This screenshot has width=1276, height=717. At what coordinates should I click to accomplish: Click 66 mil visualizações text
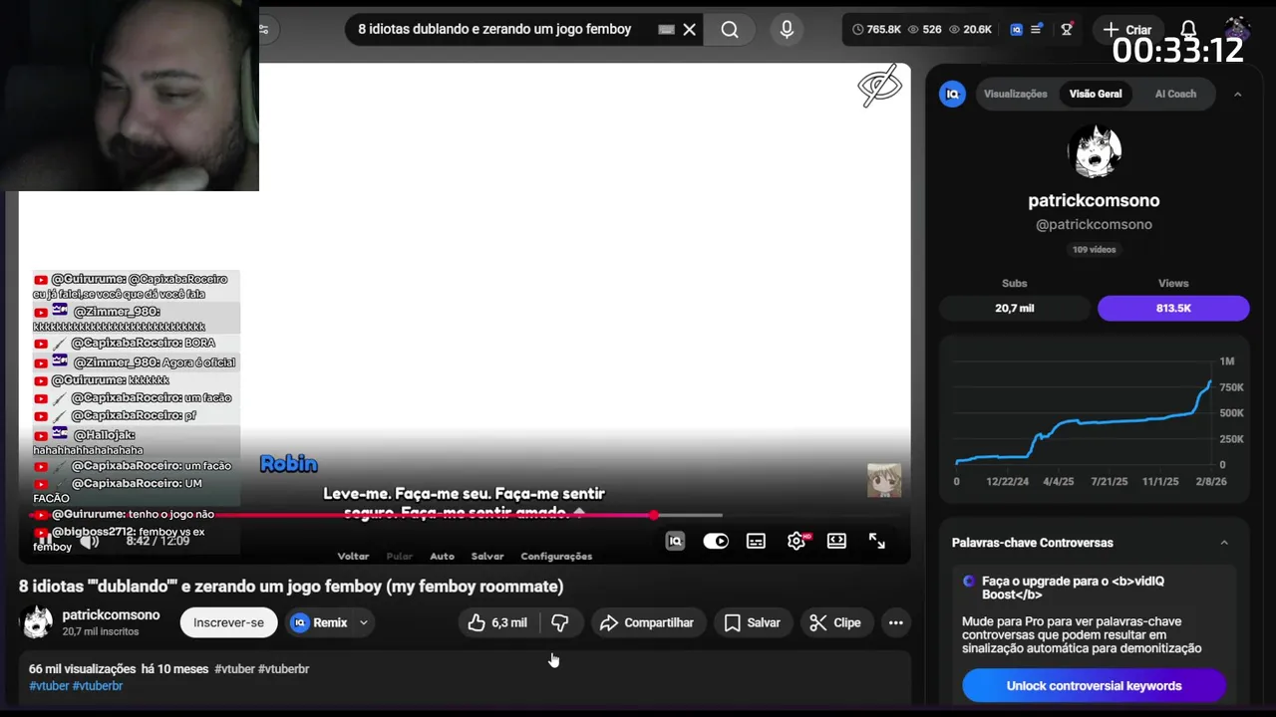pyautogui.click(x=82, y=669)
